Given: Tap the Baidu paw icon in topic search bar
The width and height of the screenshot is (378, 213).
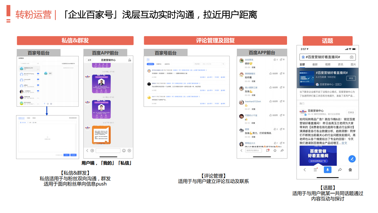Looking at the screenshot, I should click(x=303, y=57).
